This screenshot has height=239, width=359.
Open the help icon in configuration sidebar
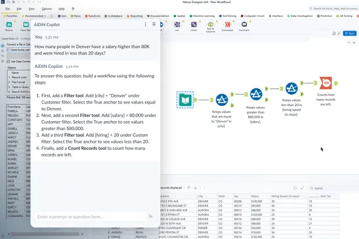pyautogui.click(x=2, y=62)
